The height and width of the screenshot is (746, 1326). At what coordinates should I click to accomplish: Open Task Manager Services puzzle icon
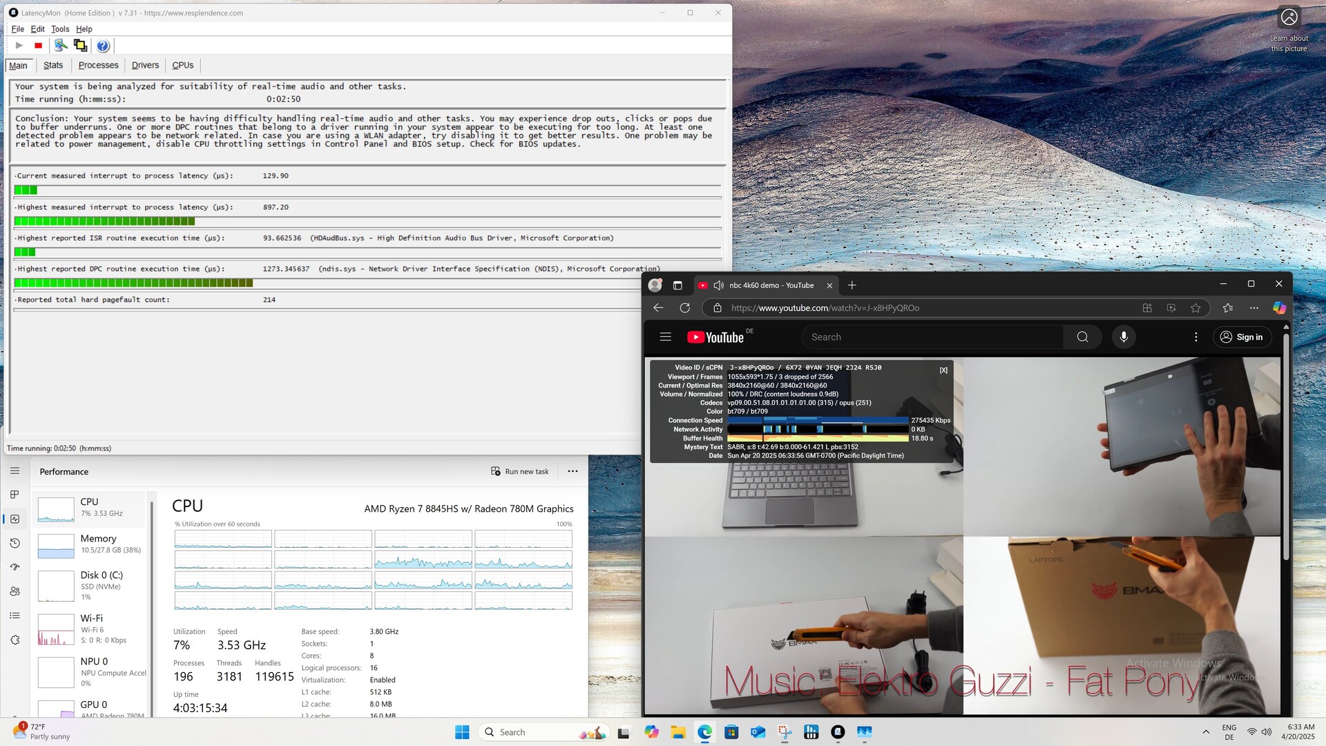[15, 640]
